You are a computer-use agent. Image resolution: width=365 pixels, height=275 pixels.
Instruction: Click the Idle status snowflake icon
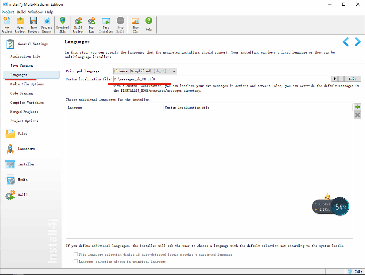(350, 272)
